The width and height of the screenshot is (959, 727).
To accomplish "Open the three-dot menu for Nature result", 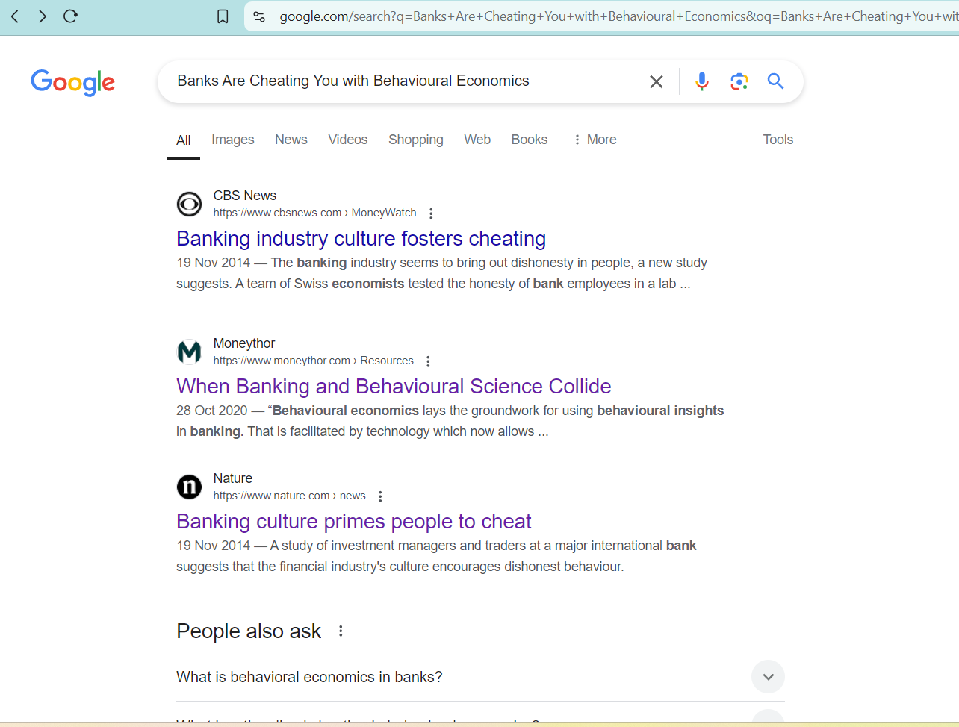I will click(x=380, y=496).
